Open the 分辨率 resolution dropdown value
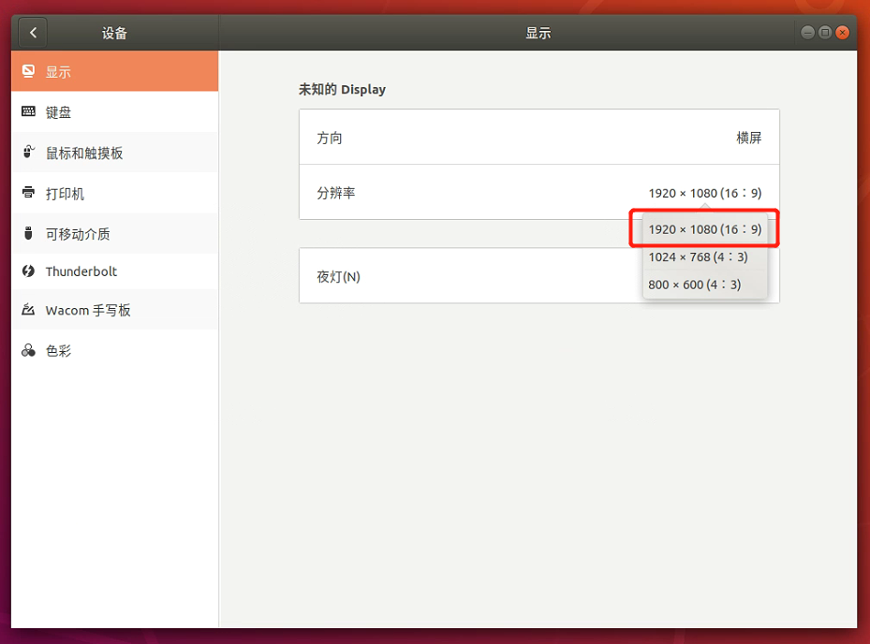 [704, 193]
